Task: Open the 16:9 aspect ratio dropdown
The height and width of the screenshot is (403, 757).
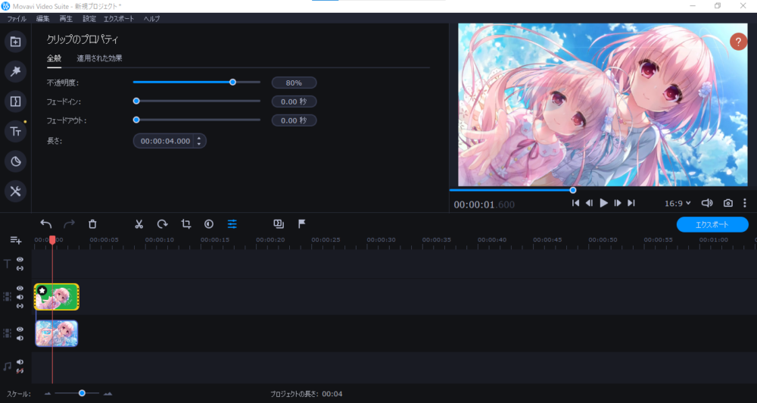Action: pyautogui.click(x=678, y=204)
